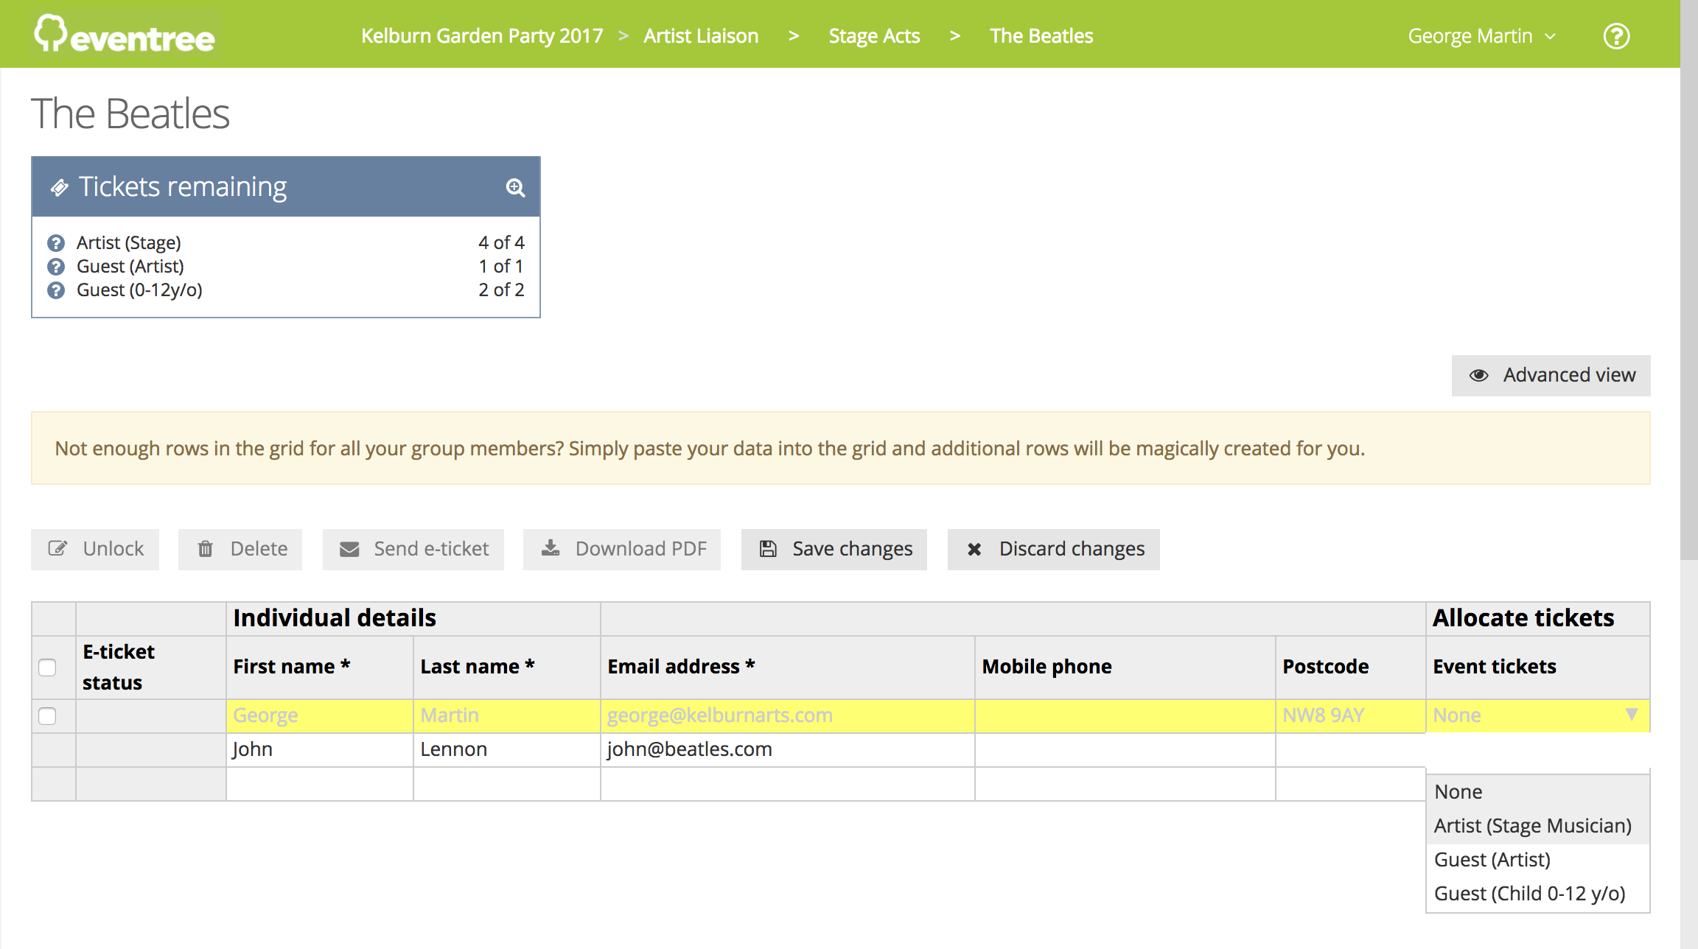Click Discard changes button
Viewport: 1698px width, 949px height.
pyautogui.click(x=1054, y=549)
